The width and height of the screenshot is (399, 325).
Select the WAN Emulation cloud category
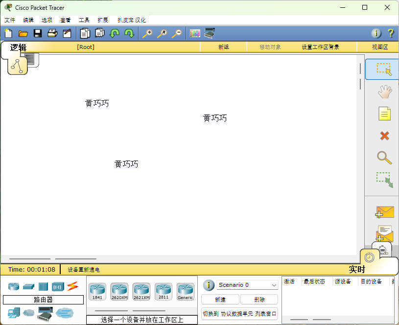[x=28, y=313]
